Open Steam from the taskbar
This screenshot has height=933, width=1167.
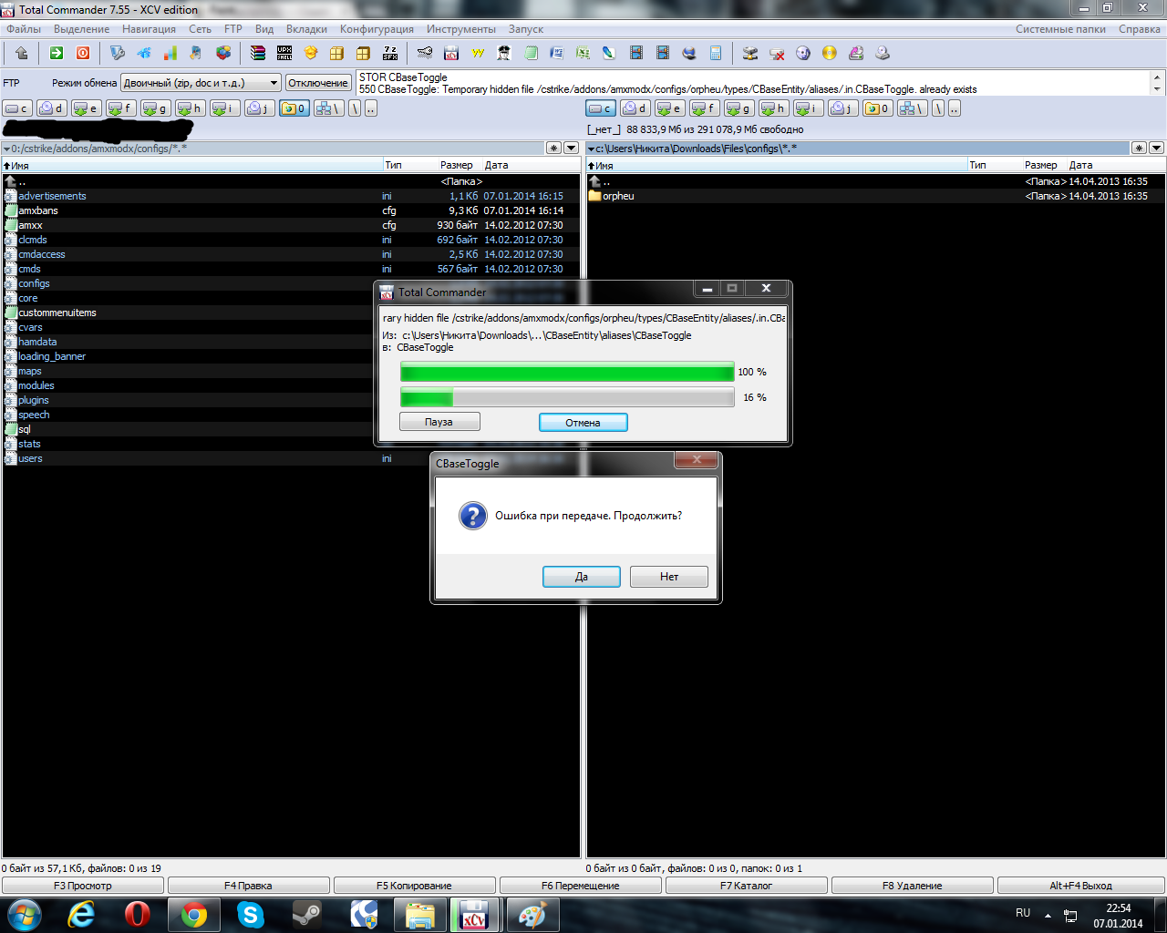click(306, 915)
